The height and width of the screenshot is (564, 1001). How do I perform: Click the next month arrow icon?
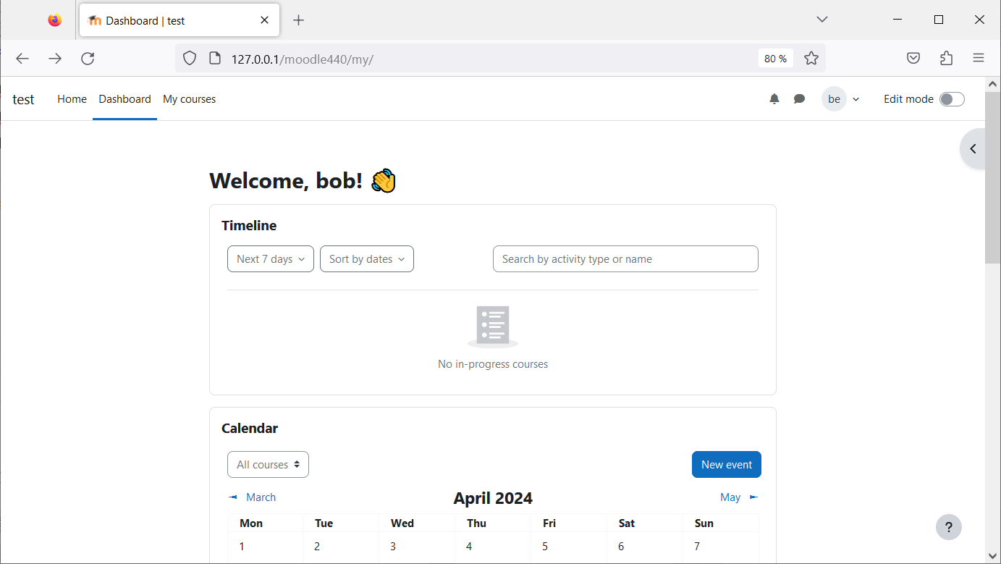tap(753, 497)
